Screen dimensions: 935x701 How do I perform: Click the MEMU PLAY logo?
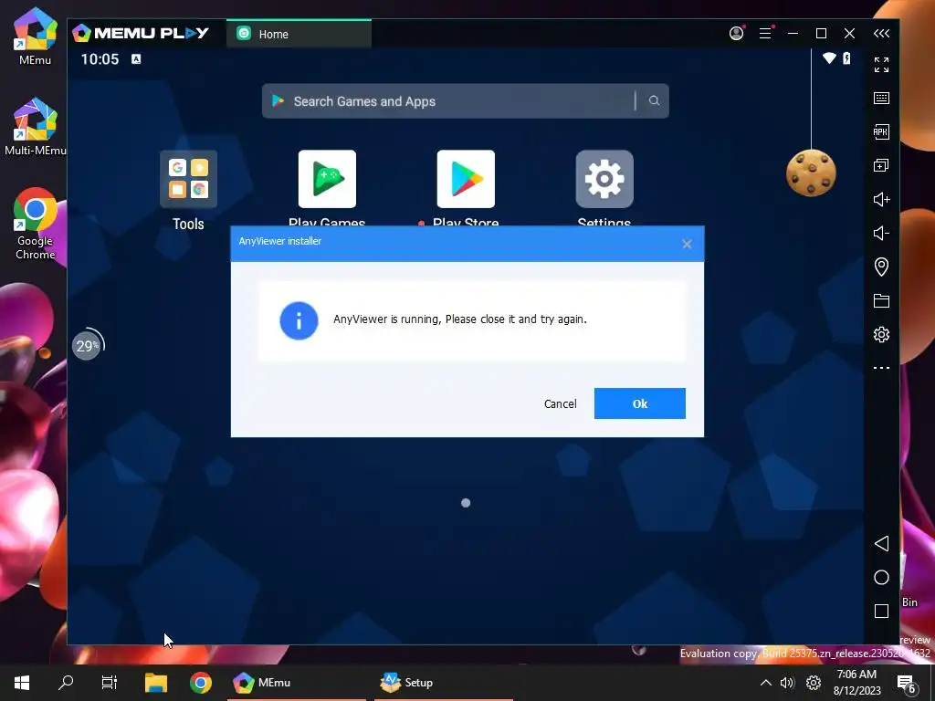coord(141,34)
